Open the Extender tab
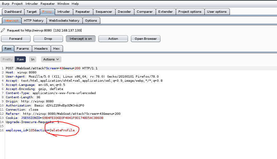277x159 pixels. [165, 12]
